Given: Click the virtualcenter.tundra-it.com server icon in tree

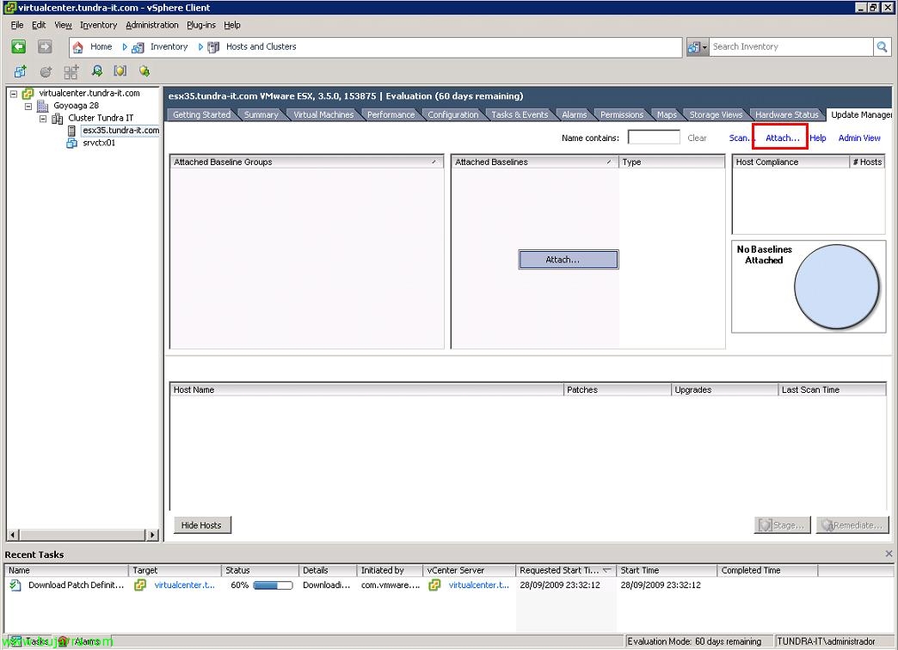Looking at the screenshot, I should 28,94.
